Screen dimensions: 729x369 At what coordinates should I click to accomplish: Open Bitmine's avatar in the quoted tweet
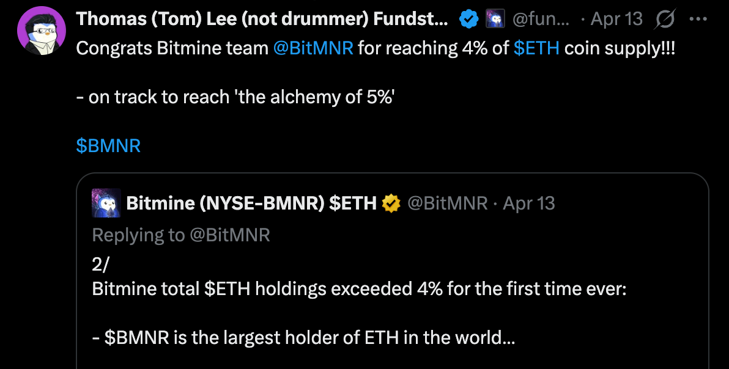(x=106, y=203)
